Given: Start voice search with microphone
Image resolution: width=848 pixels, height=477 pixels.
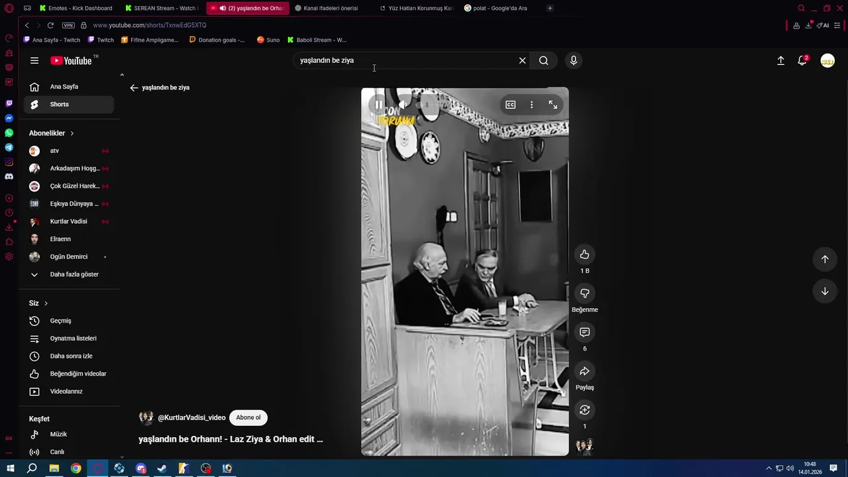Looking at the screenshot, I should click(x=574, y=60).
